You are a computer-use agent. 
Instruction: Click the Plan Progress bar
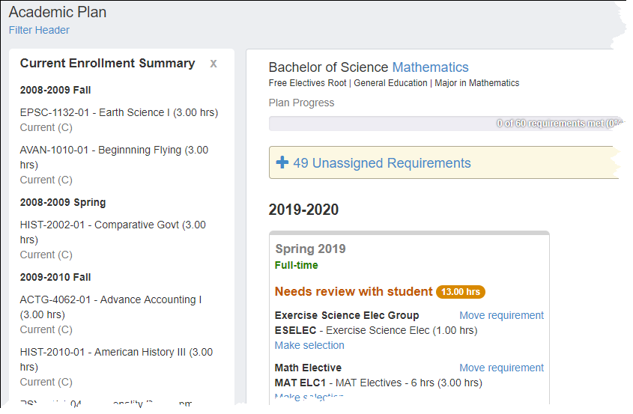point(442,124)
